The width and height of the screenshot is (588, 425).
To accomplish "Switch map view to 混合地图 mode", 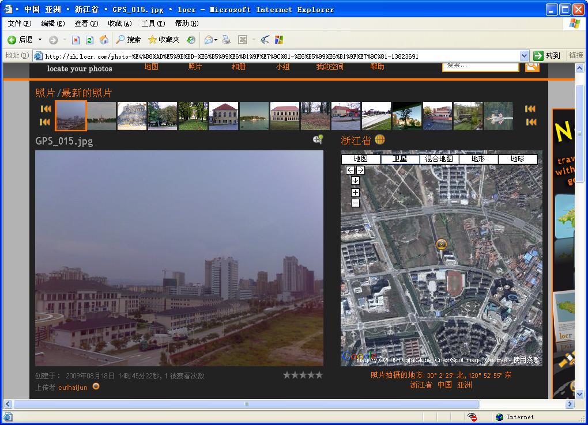I will tap(439, 159).
